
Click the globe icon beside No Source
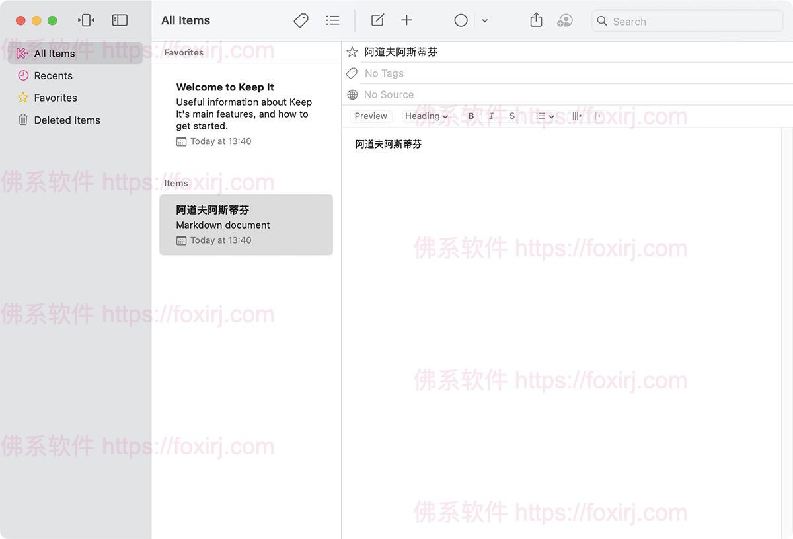point(351,94)
